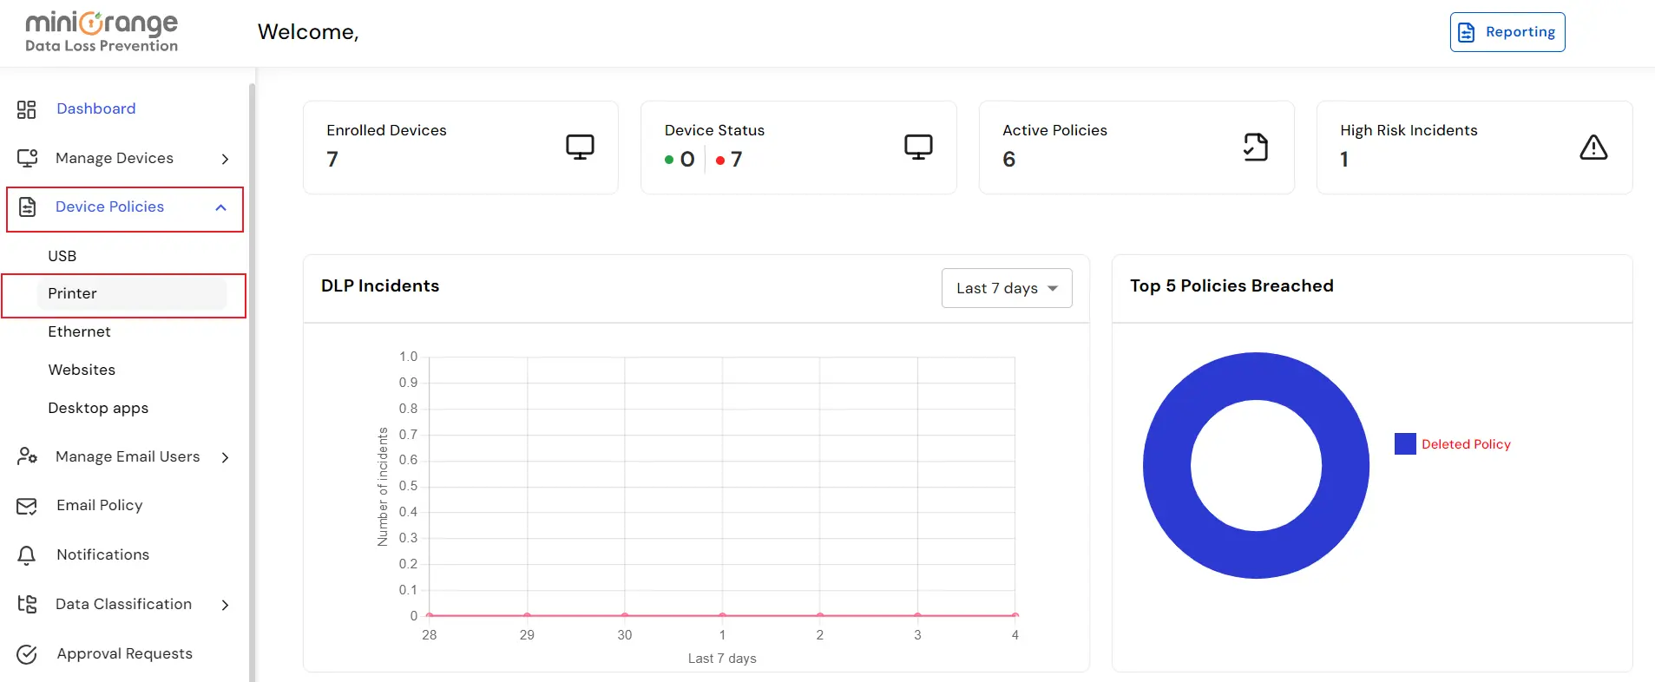This screenshot has width=1655, height=682.
Task: Click the sidebar vertical scrollbar
Action: click(253, 382)
